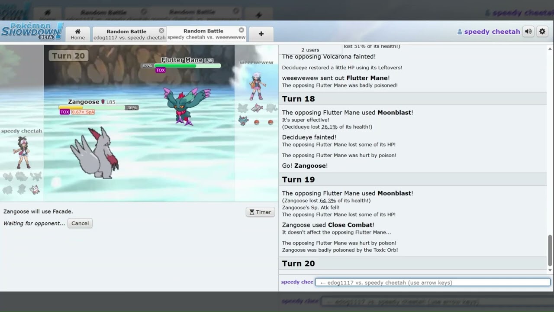Start the battle Timer
The image size is (554, 312).
(x=260, y=212)
